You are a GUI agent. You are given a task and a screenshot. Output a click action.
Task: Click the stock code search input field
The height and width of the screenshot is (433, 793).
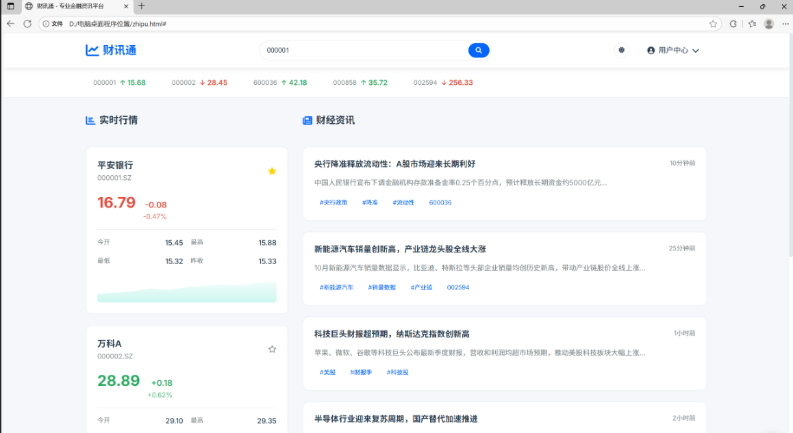coord(363,50)
